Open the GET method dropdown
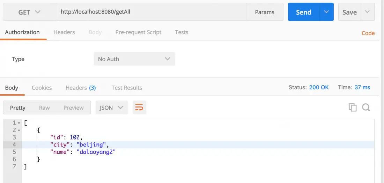This screenshot has height=183, width=384. 29,12
